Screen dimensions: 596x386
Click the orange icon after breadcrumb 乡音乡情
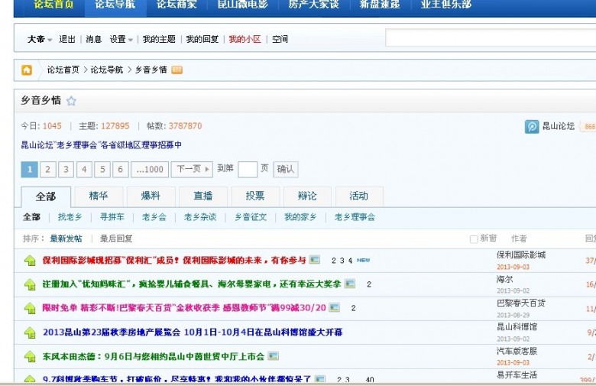(x=177, y=70)
